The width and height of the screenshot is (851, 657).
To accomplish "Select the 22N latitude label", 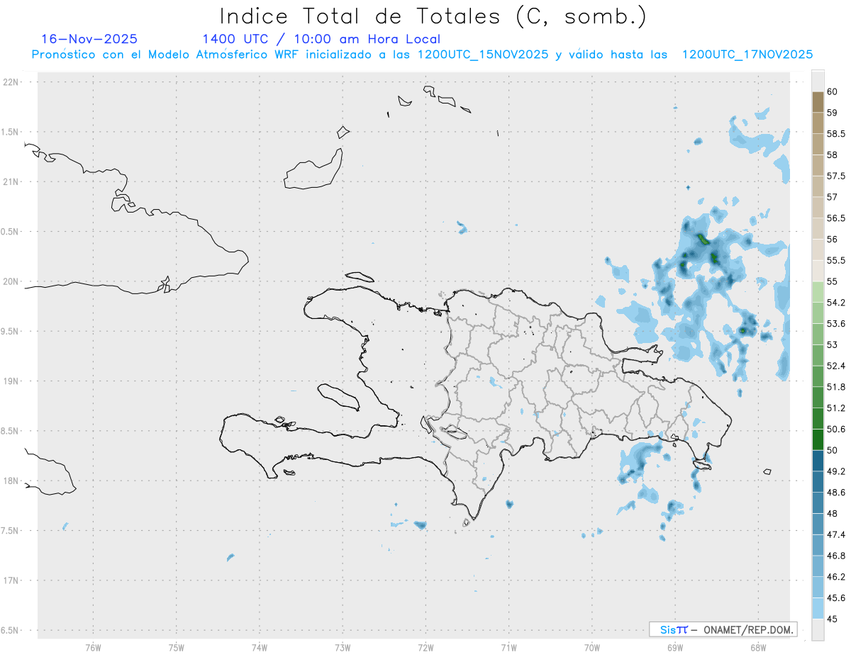I will [x=12, y=82].
